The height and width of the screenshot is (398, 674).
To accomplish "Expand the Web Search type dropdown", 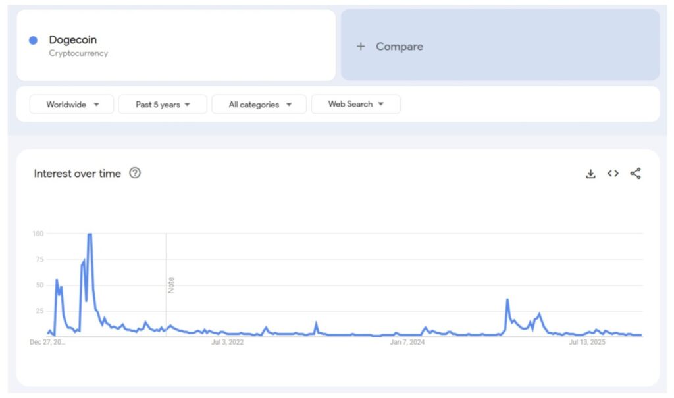I will 355,104.
